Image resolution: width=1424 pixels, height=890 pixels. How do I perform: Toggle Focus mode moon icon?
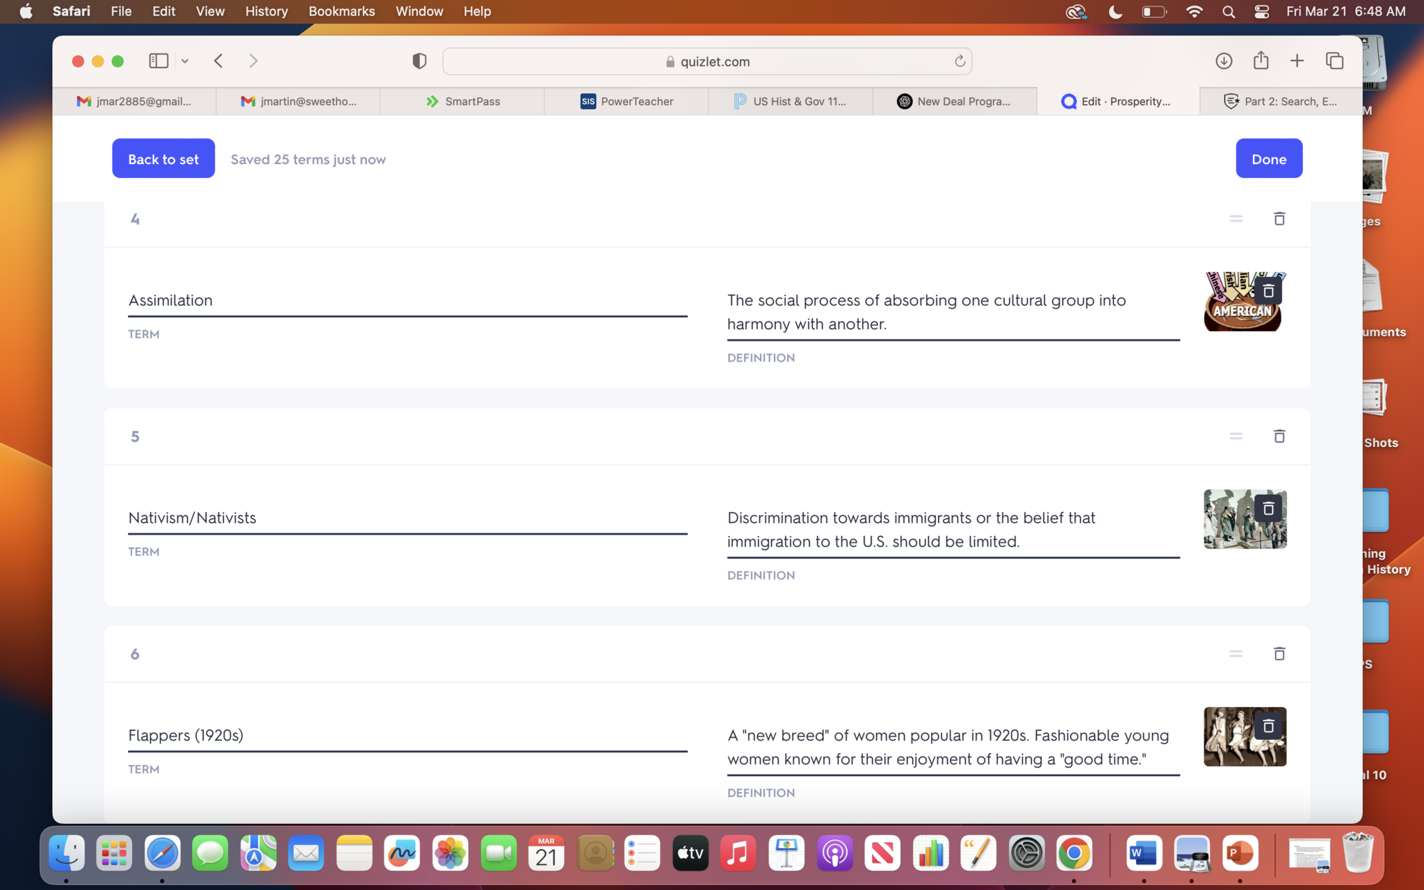tap(1115, 12)
